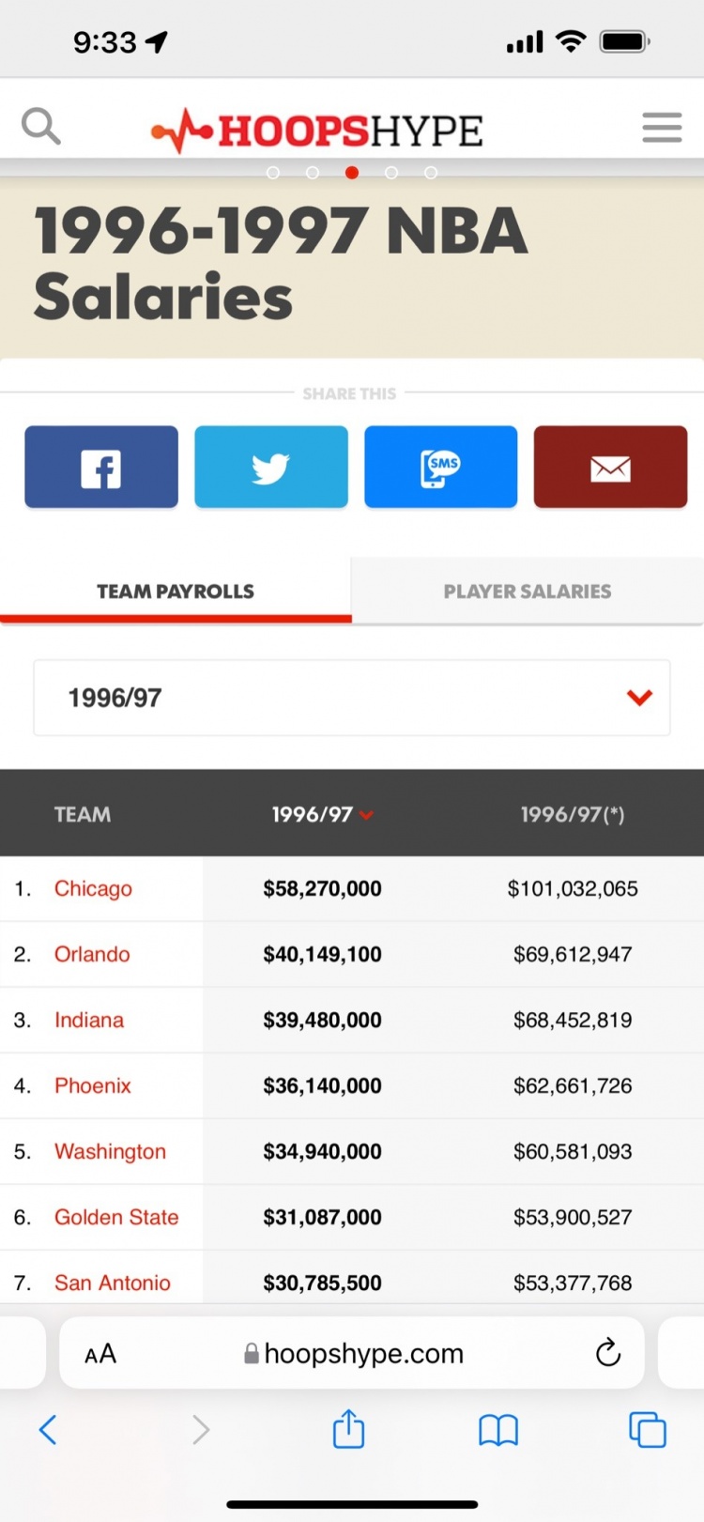
Task: Show open tabs in Safari
Action: (647, 1430)
